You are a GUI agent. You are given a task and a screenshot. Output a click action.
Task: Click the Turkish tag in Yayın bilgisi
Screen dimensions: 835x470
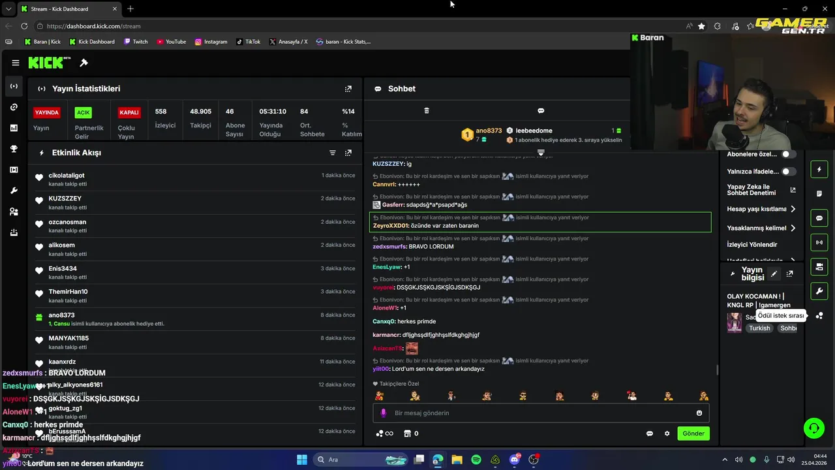click(x=759, y=328)
